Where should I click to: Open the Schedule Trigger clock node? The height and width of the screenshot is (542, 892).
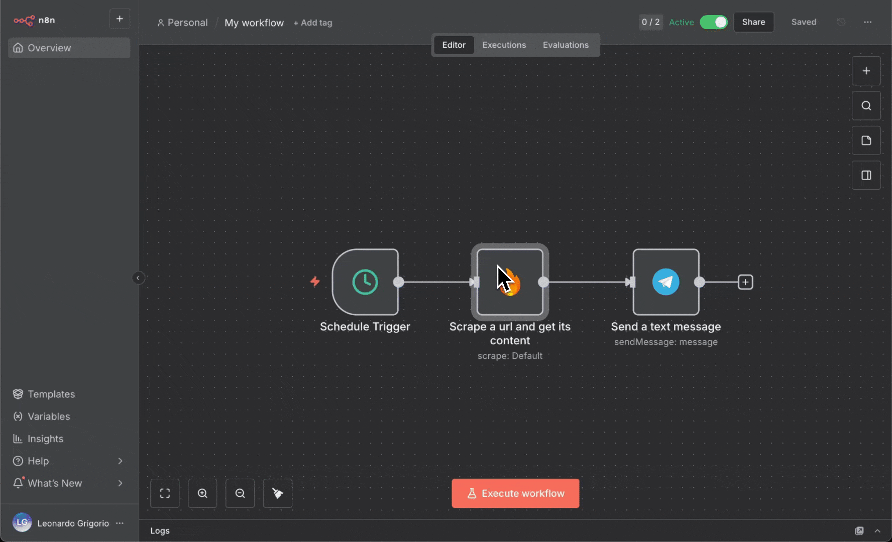[365, 282]
